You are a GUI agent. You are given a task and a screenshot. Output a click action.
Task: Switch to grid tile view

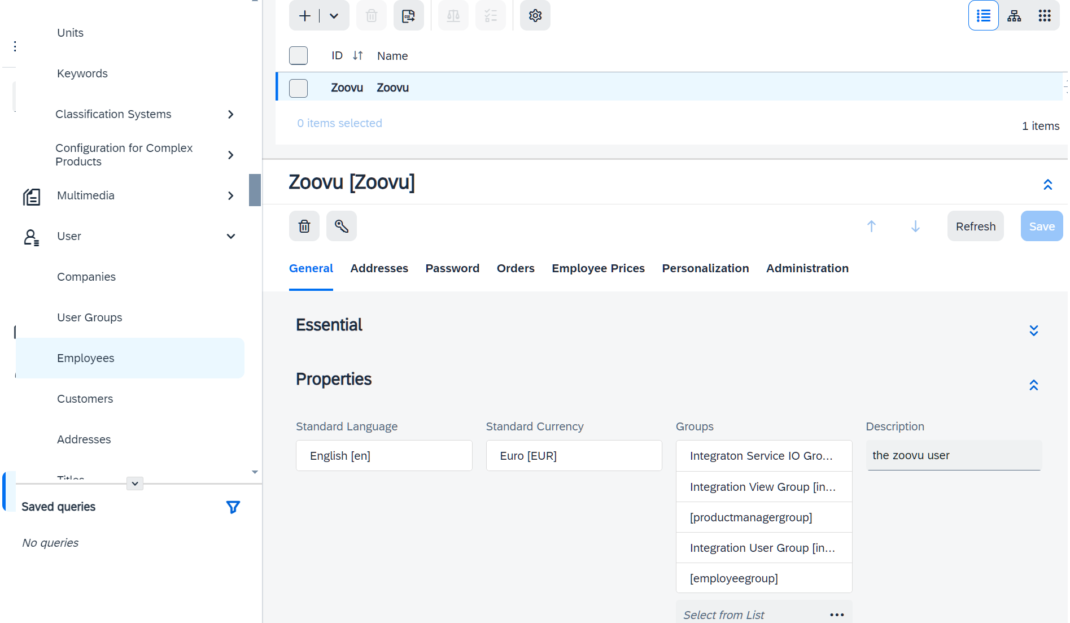click(x=1044, y=16)
